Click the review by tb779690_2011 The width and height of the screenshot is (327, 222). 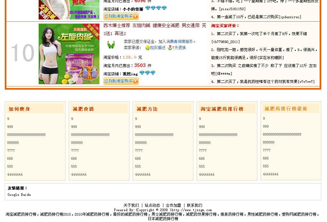(x=259, y=38)
